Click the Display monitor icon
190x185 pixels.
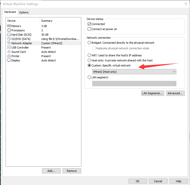tap(9, 60)
